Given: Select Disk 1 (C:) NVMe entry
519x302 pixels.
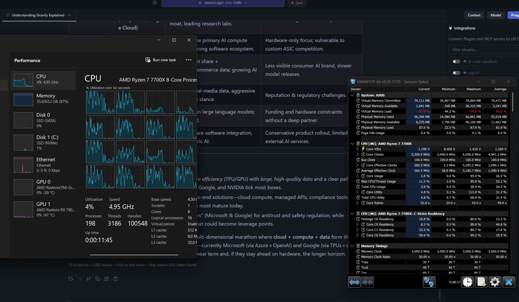Looking at the screenshot, I should (43, 143).
